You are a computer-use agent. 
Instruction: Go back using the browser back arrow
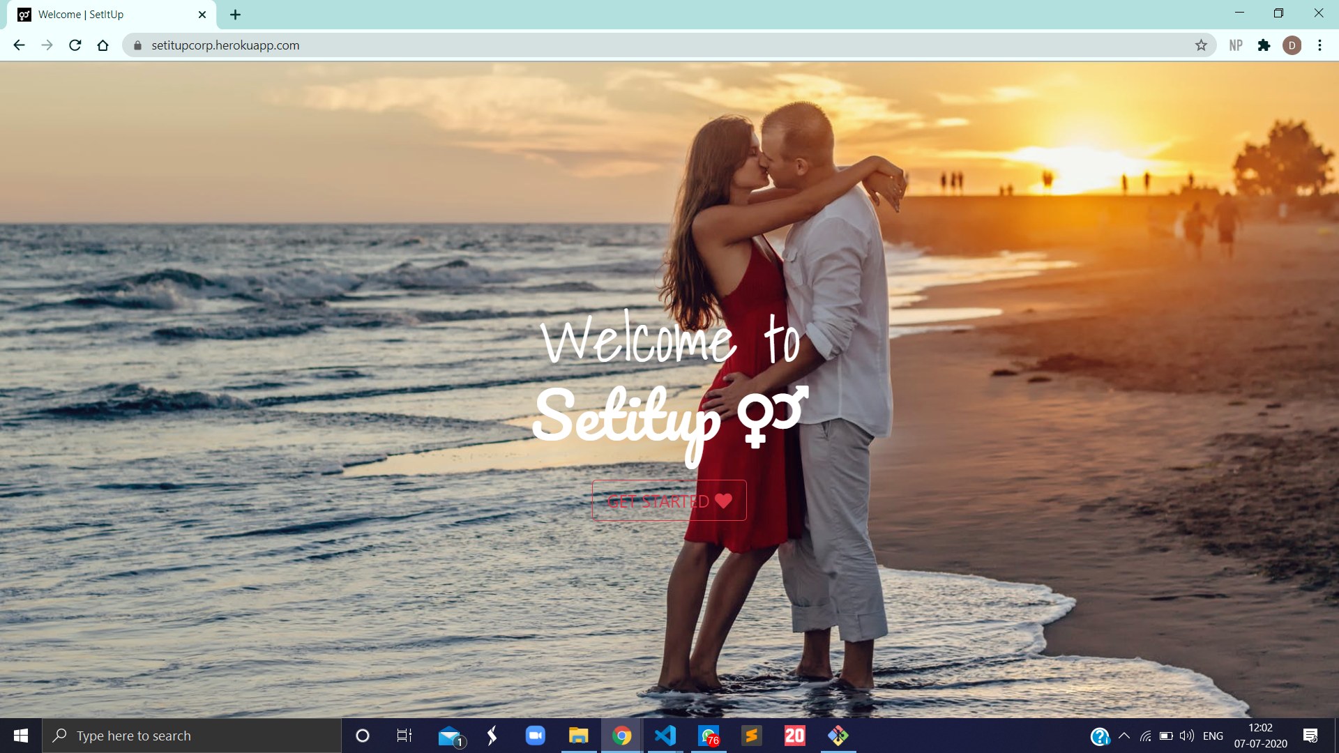pos(19,45)
